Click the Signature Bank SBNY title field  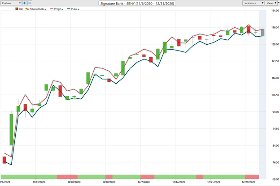[x=137, y=4]
